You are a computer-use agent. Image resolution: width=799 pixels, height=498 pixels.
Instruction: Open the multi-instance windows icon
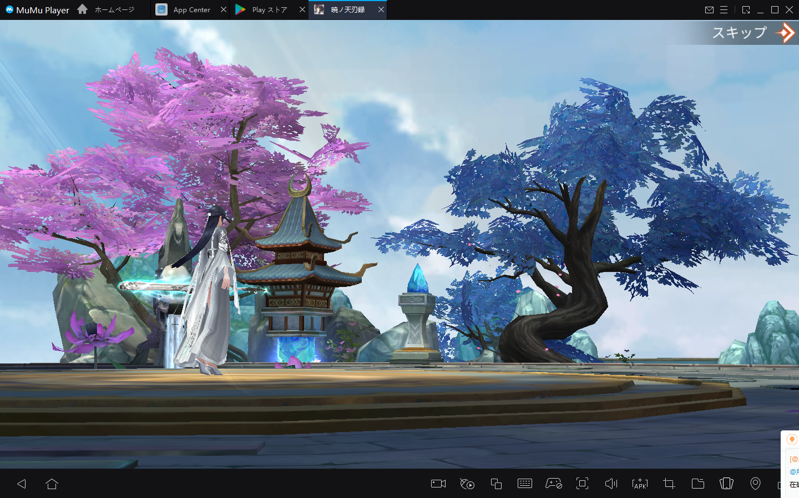click(496, 484)
